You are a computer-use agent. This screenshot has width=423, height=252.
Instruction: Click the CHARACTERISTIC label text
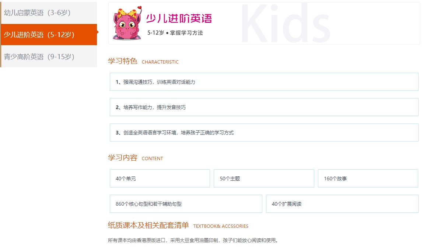tap(160, 62)
